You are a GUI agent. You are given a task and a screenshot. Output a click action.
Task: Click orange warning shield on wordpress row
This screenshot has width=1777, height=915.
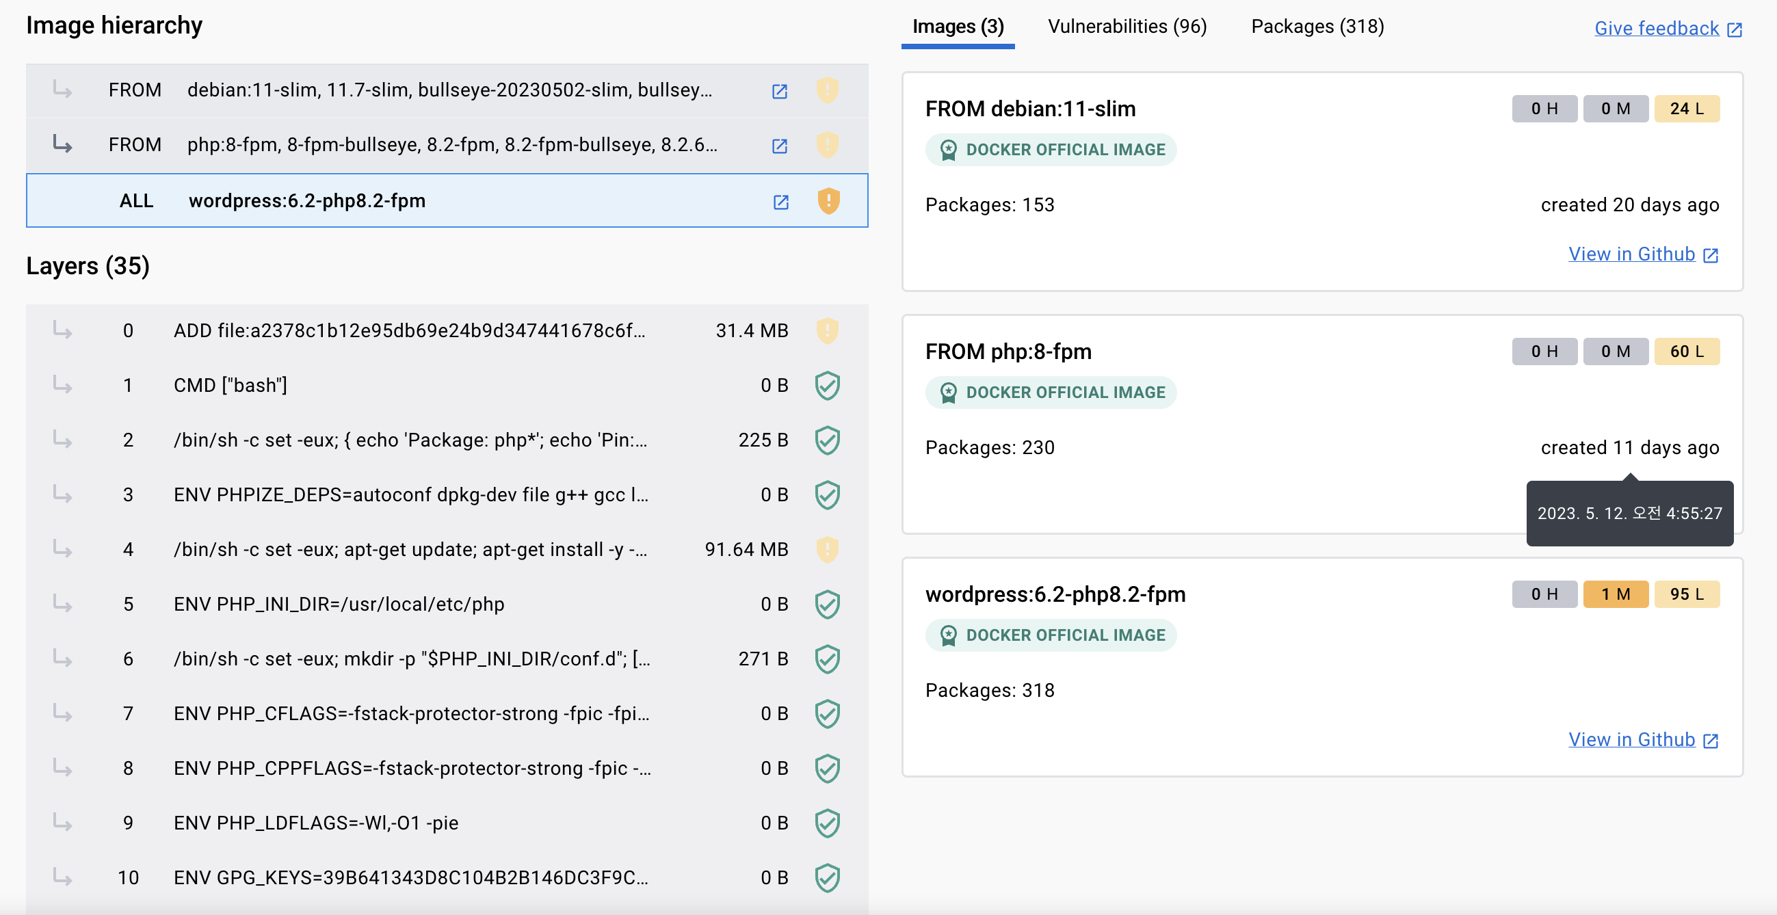(828, 200)
